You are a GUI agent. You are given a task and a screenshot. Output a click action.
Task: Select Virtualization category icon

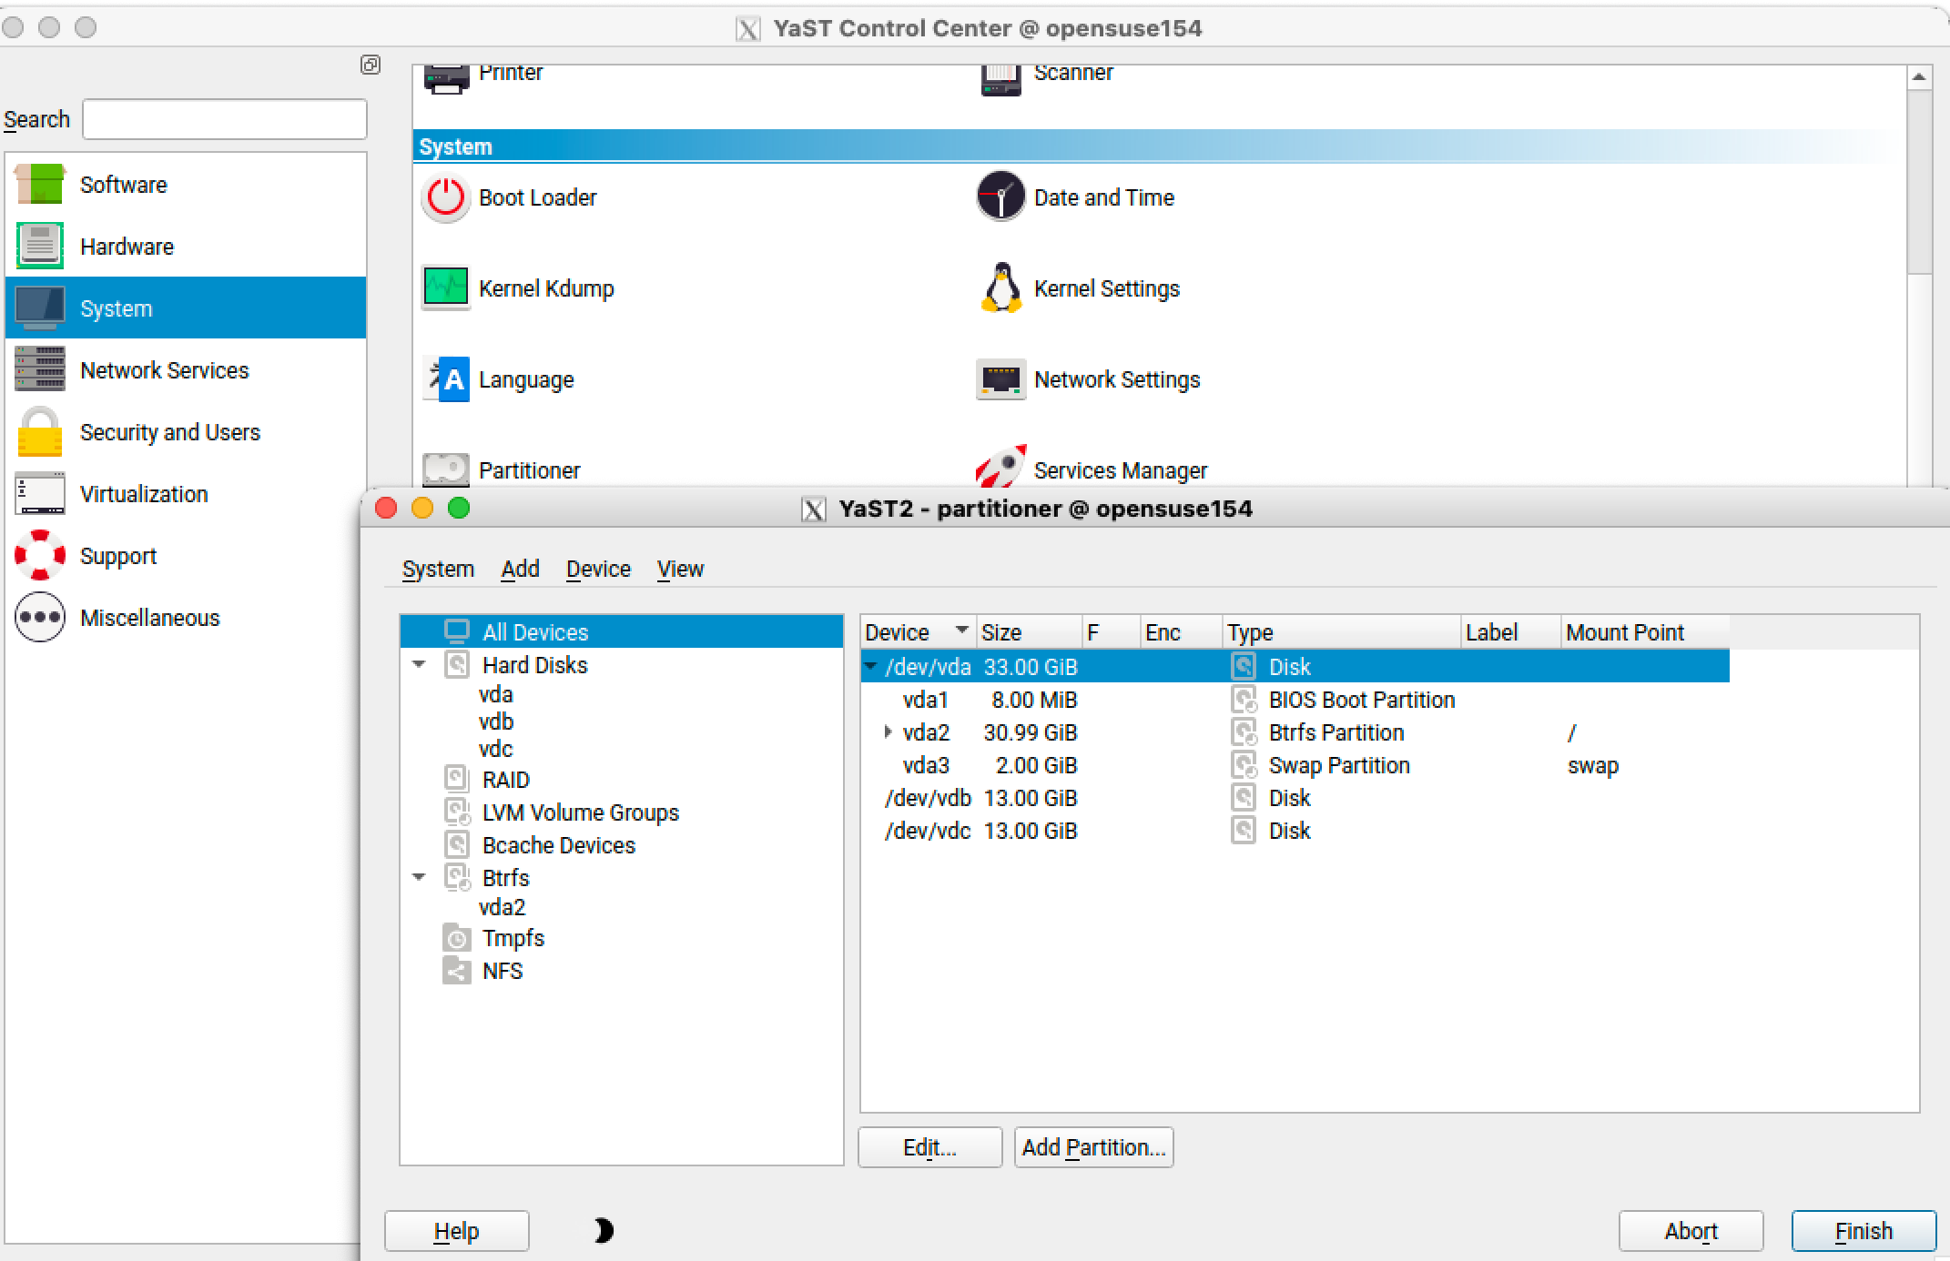click(39, 493)
